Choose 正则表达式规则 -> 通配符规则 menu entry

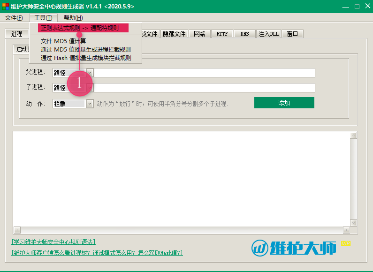click(83, 28)
